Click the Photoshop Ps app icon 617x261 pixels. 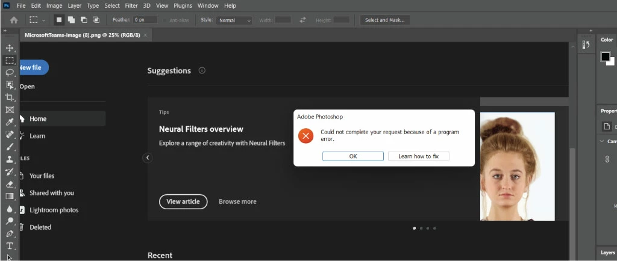tap(6, 5)
